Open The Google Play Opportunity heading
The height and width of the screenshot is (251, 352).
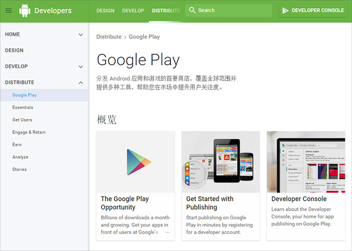click(125, 203)
